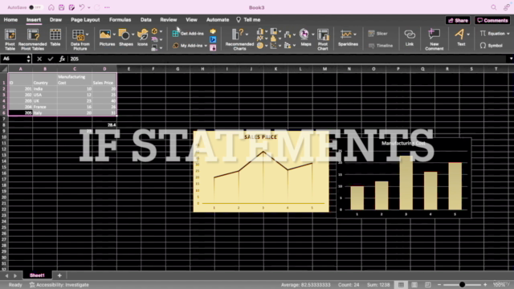Insert a Pivot Table

(10, 39)
